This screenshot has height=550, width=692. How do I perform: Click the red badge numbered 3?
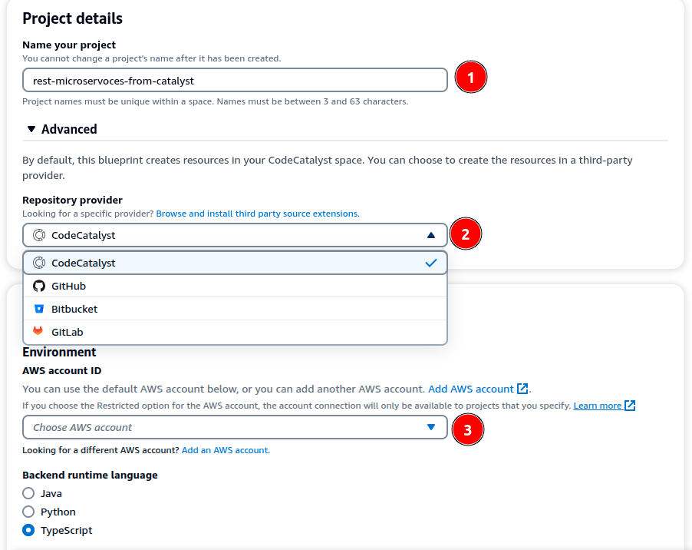[x=468, y=429]
